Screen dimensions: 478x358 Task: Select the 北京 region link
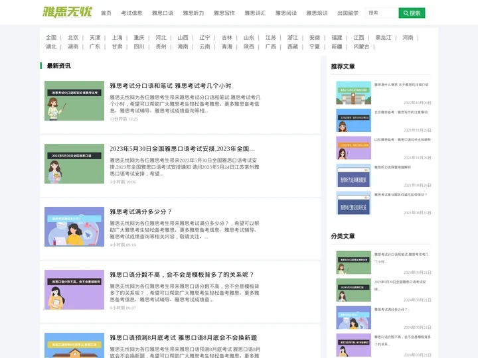coord(73,37)
